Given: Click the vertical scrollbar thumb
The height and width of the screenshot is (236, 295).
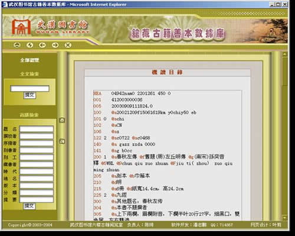Looking at the screenshot, I should click(x=285, y=72).
